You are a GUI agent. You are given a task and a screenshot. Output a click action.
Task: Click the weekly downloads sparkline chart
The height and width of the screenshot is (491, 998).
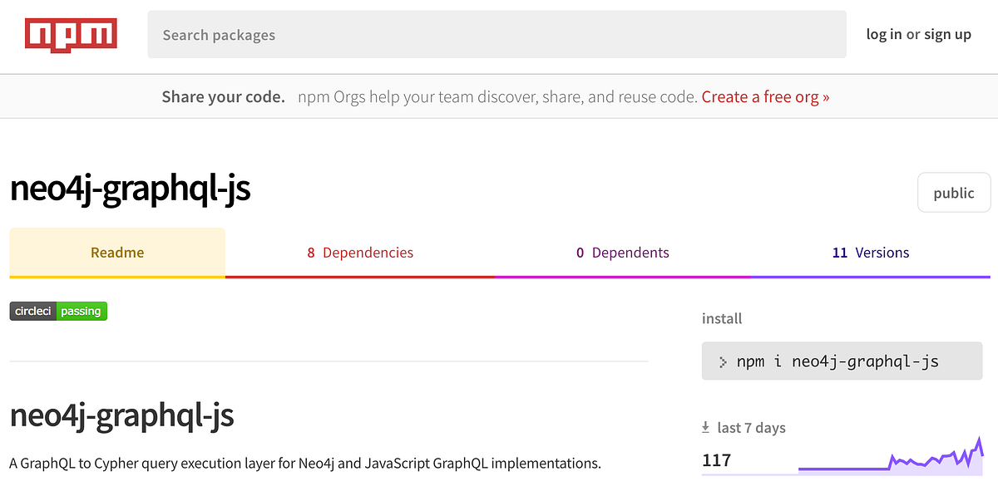[891, 457]
